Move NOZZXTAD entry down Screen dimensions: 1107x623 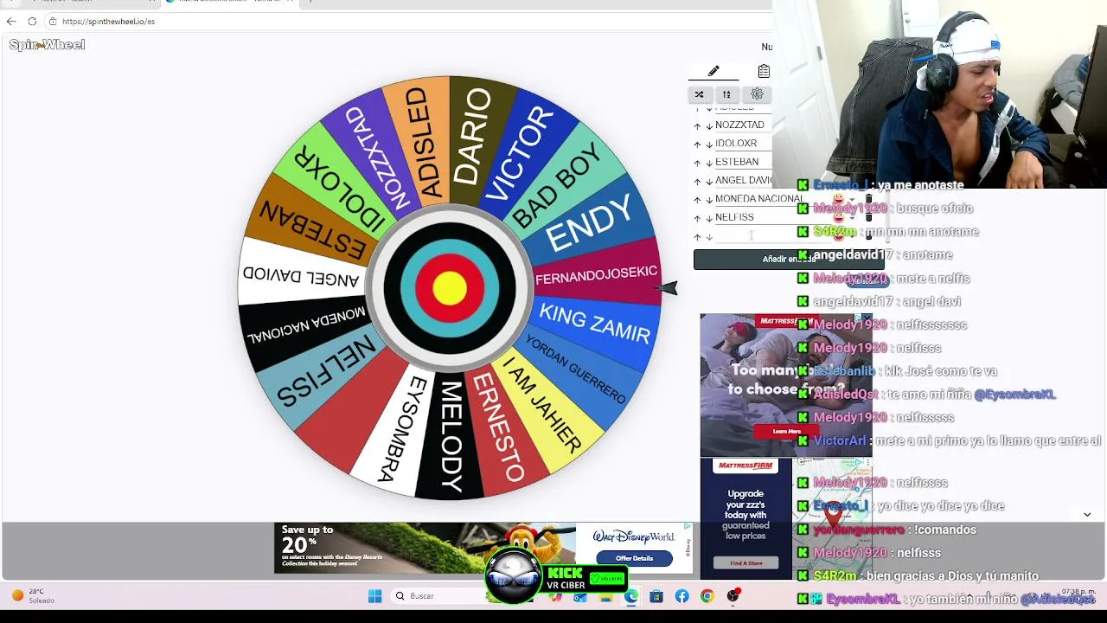point(709,125)
